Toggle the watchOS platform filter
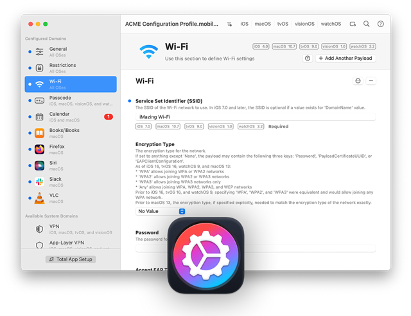Screen dimensions: 411x316 pos(331,24)
